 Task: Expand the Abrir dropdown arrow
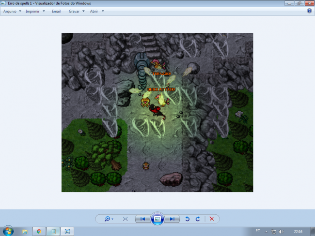click(103, 11)
